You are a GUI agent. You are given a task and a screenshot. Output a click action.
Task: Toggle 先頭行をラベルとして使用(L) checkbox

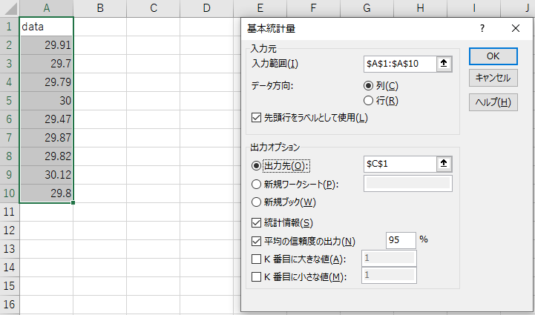coord(256,118)
